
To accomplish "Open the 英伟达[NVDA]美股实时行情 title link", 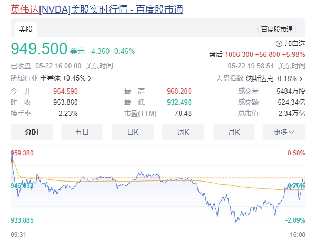I will coord(97,9).
